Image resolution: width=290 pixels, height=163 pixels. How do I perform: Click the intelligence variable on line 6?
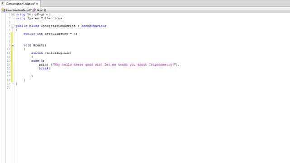pyautogui.click(x=56, y=34)
